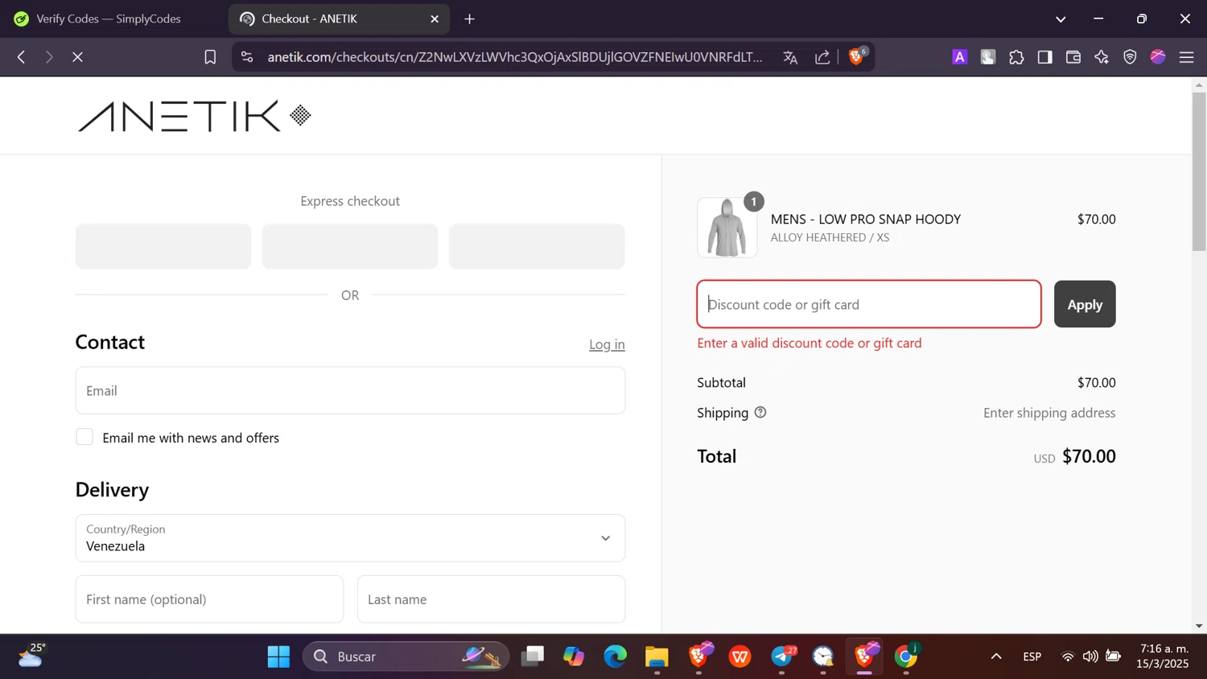Share this page via share icon
Image resolution: width=1207 pixels, height=679 pixels.
[x=822, y=57]
